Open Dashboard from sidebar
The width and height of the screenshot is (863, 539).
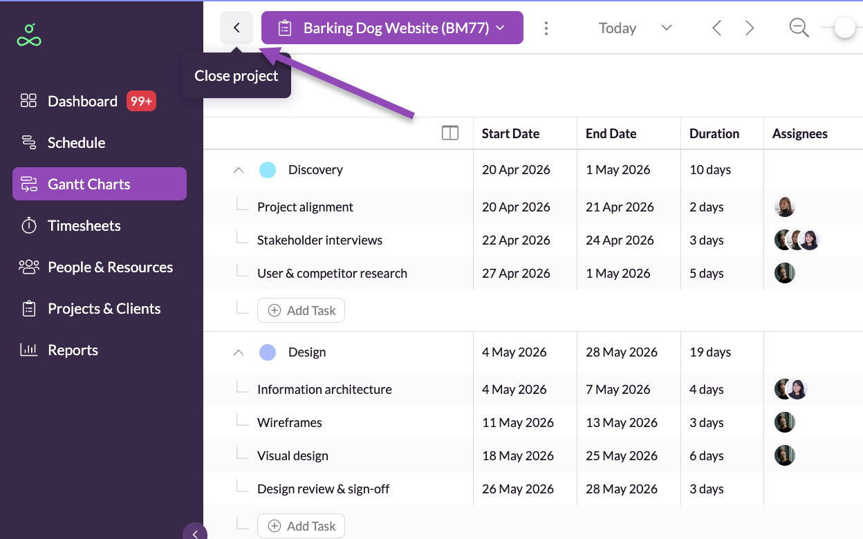click(82, 102)
